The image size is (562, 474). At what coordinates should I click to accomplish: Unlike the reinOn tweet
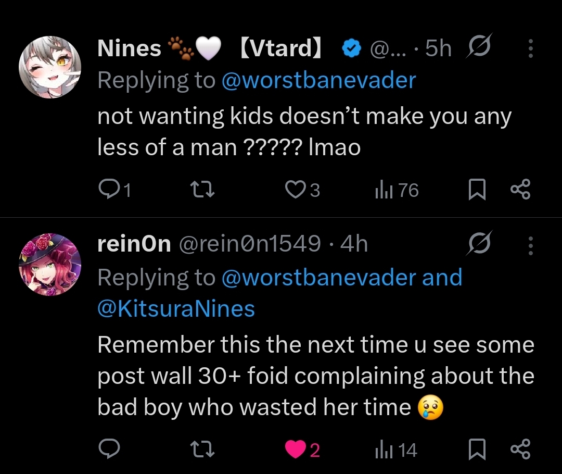pos(297,450)
